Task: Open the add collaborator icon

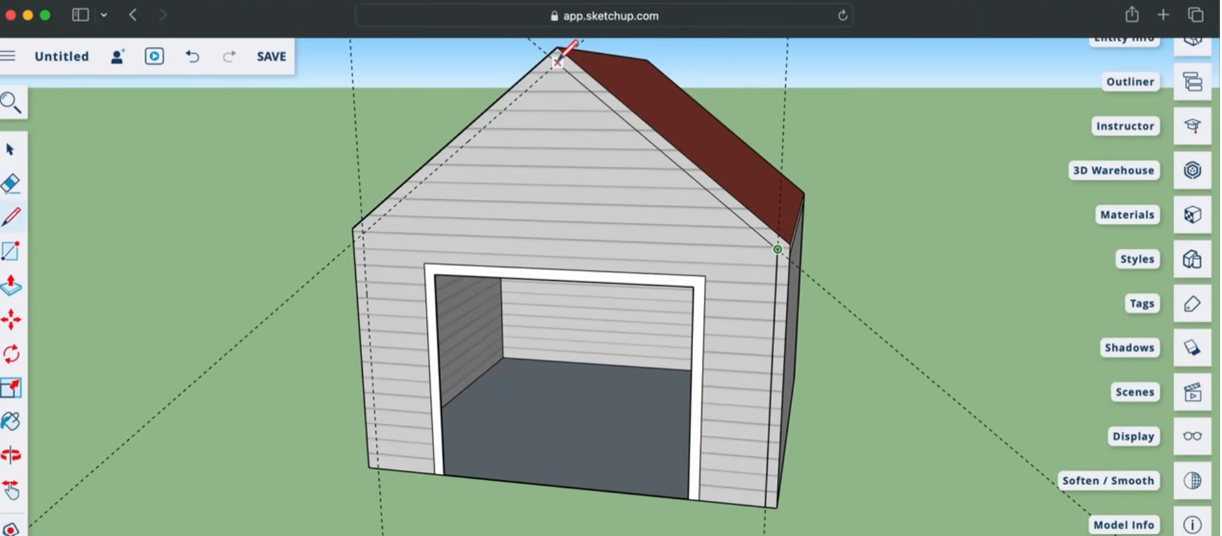Action: tap(118, 57)
